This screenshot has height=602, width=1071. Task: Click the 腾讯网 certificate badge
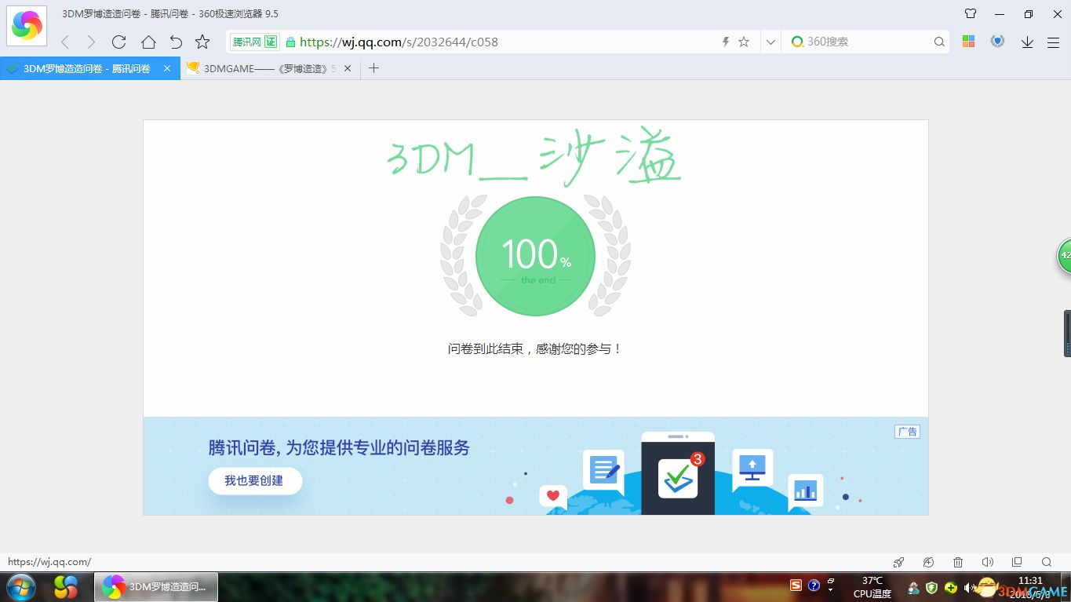click(x=255, y=42)
